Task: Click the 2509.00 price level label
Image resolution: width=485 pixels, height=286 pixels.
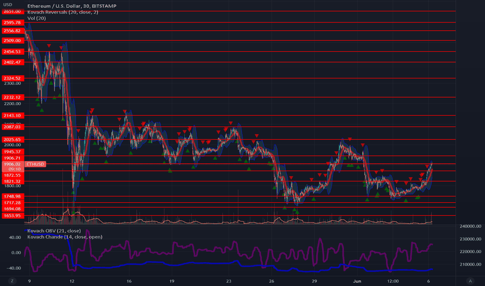Action: point(12,41)
